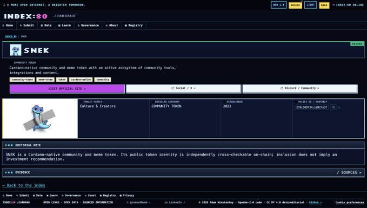Open Submit in the footer navigation
Screen dimensions: 367x208
pyautogui.click(x=23, y=196)
